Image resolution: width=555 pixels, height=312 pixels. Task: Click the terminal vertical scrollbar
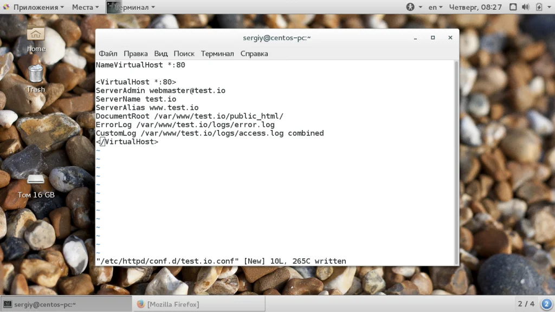pos(456,162)
